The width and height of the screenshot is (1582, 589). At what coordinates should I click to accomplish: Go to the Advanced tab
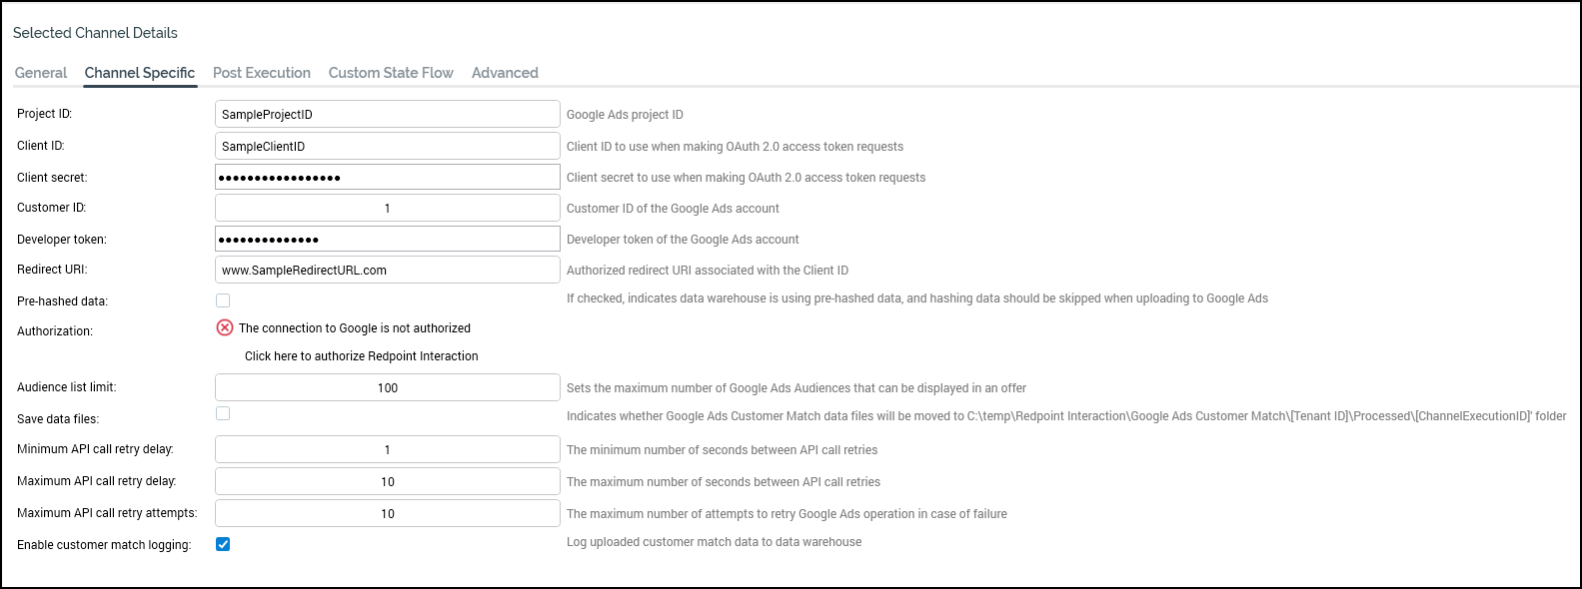click(x=505, y=73)
